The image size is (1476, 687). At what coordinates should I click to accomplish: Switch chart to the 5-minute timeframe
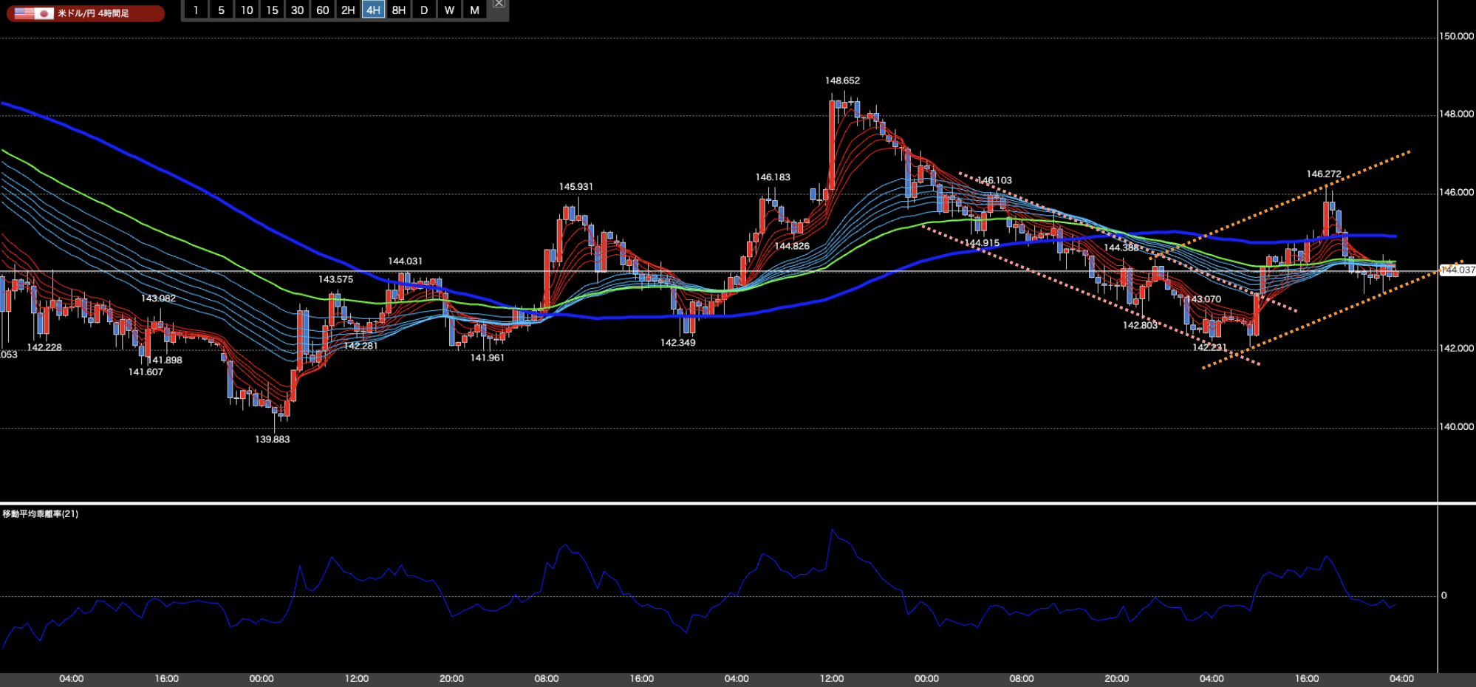tap(221, 10)
